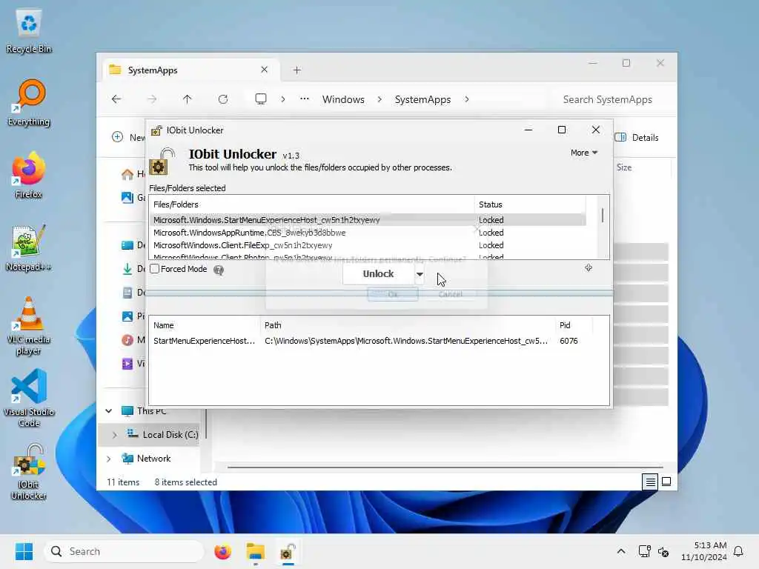Screen dimensions: 759x569
Task: Click the Status column header
Action: coord(530,204)
